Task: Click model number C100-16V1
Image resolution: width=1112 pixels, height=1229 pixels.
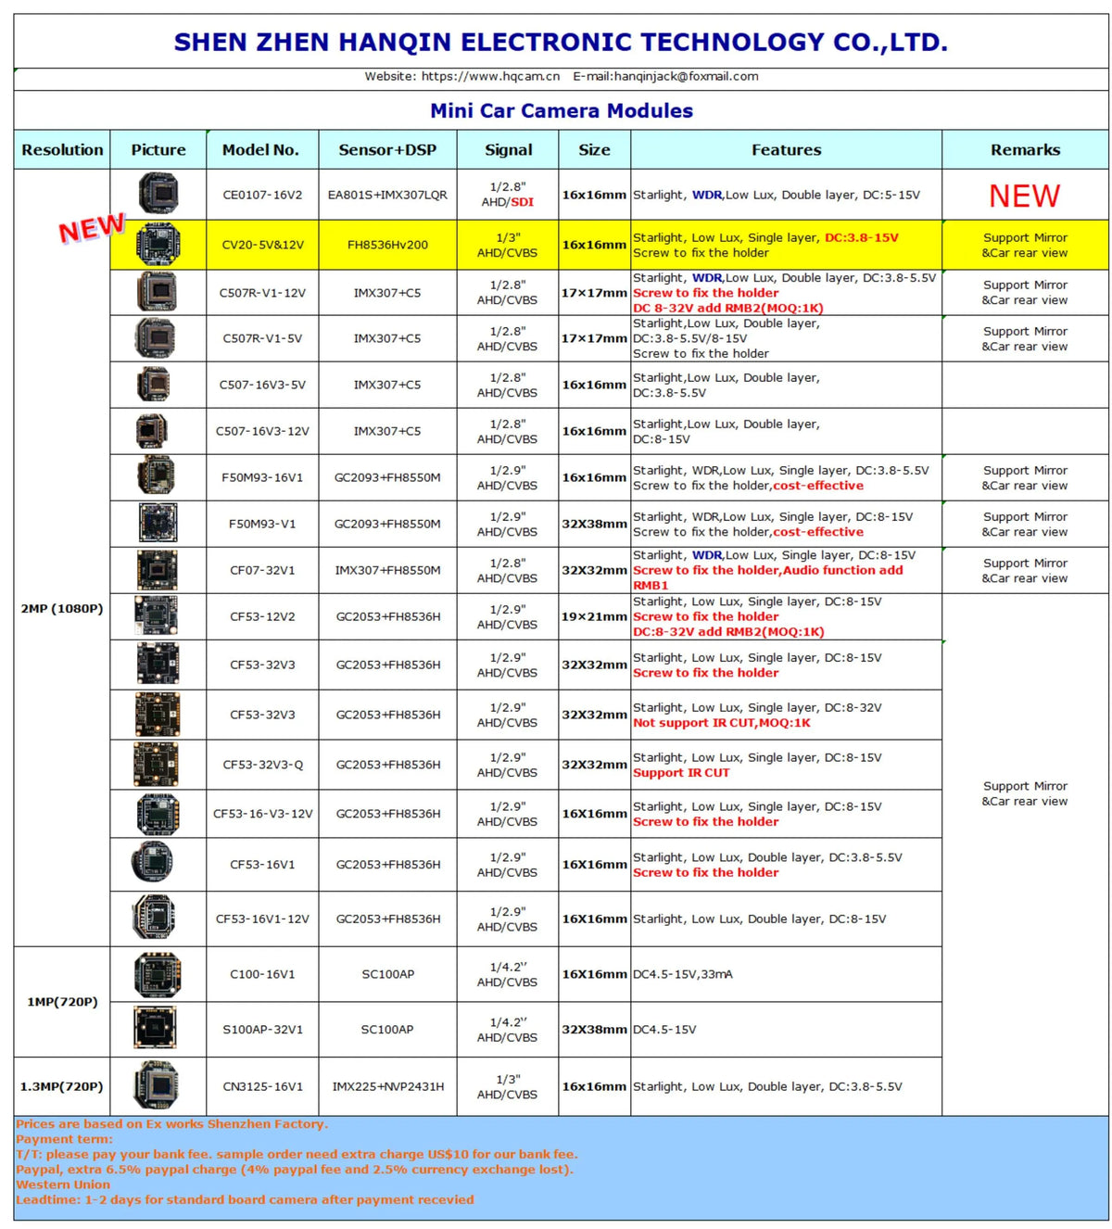Action: coord(262,974)
